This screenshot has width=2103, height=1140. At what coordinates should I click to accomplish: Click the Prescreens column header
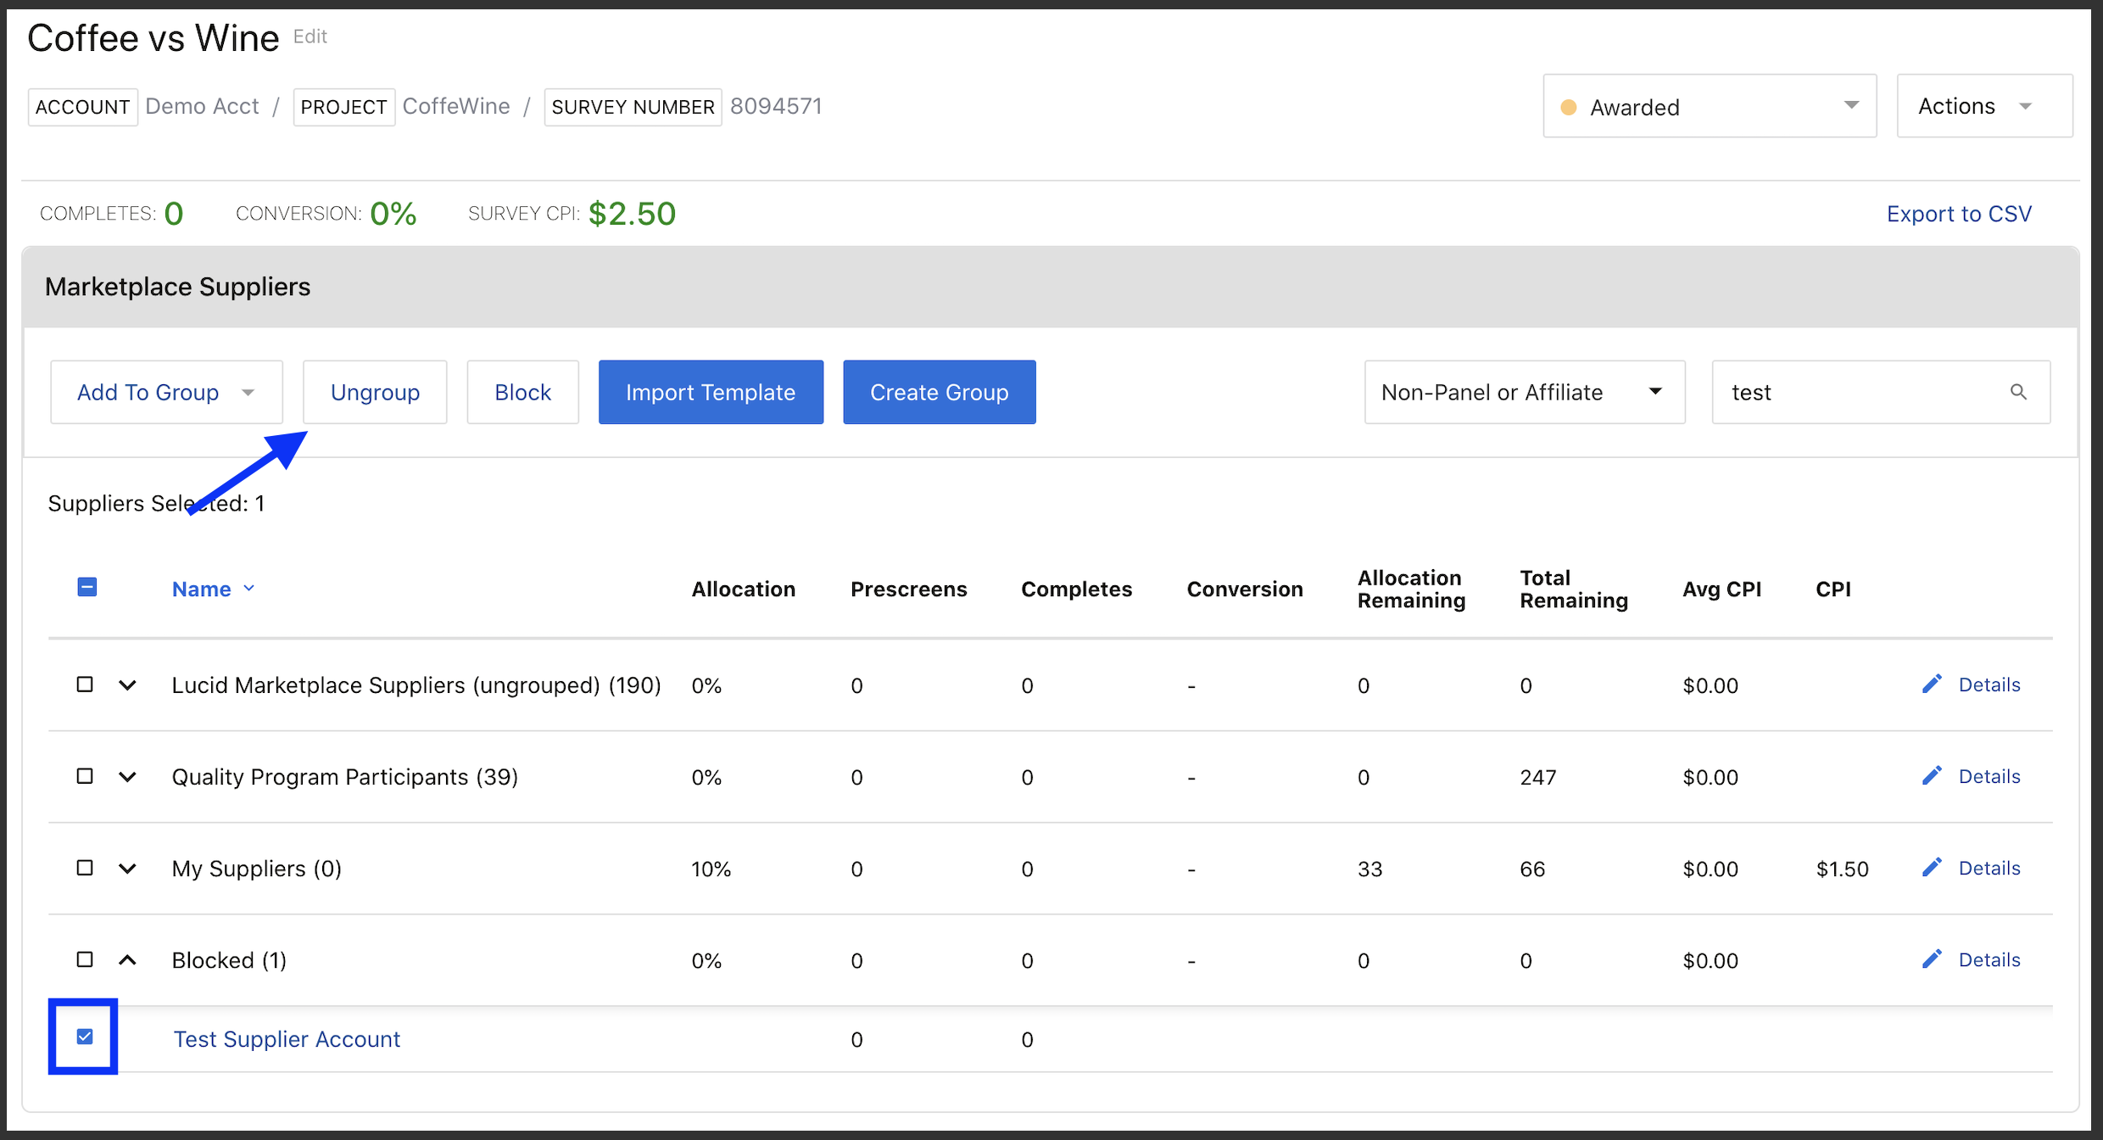pyautogui.click(x=908, y=589)
